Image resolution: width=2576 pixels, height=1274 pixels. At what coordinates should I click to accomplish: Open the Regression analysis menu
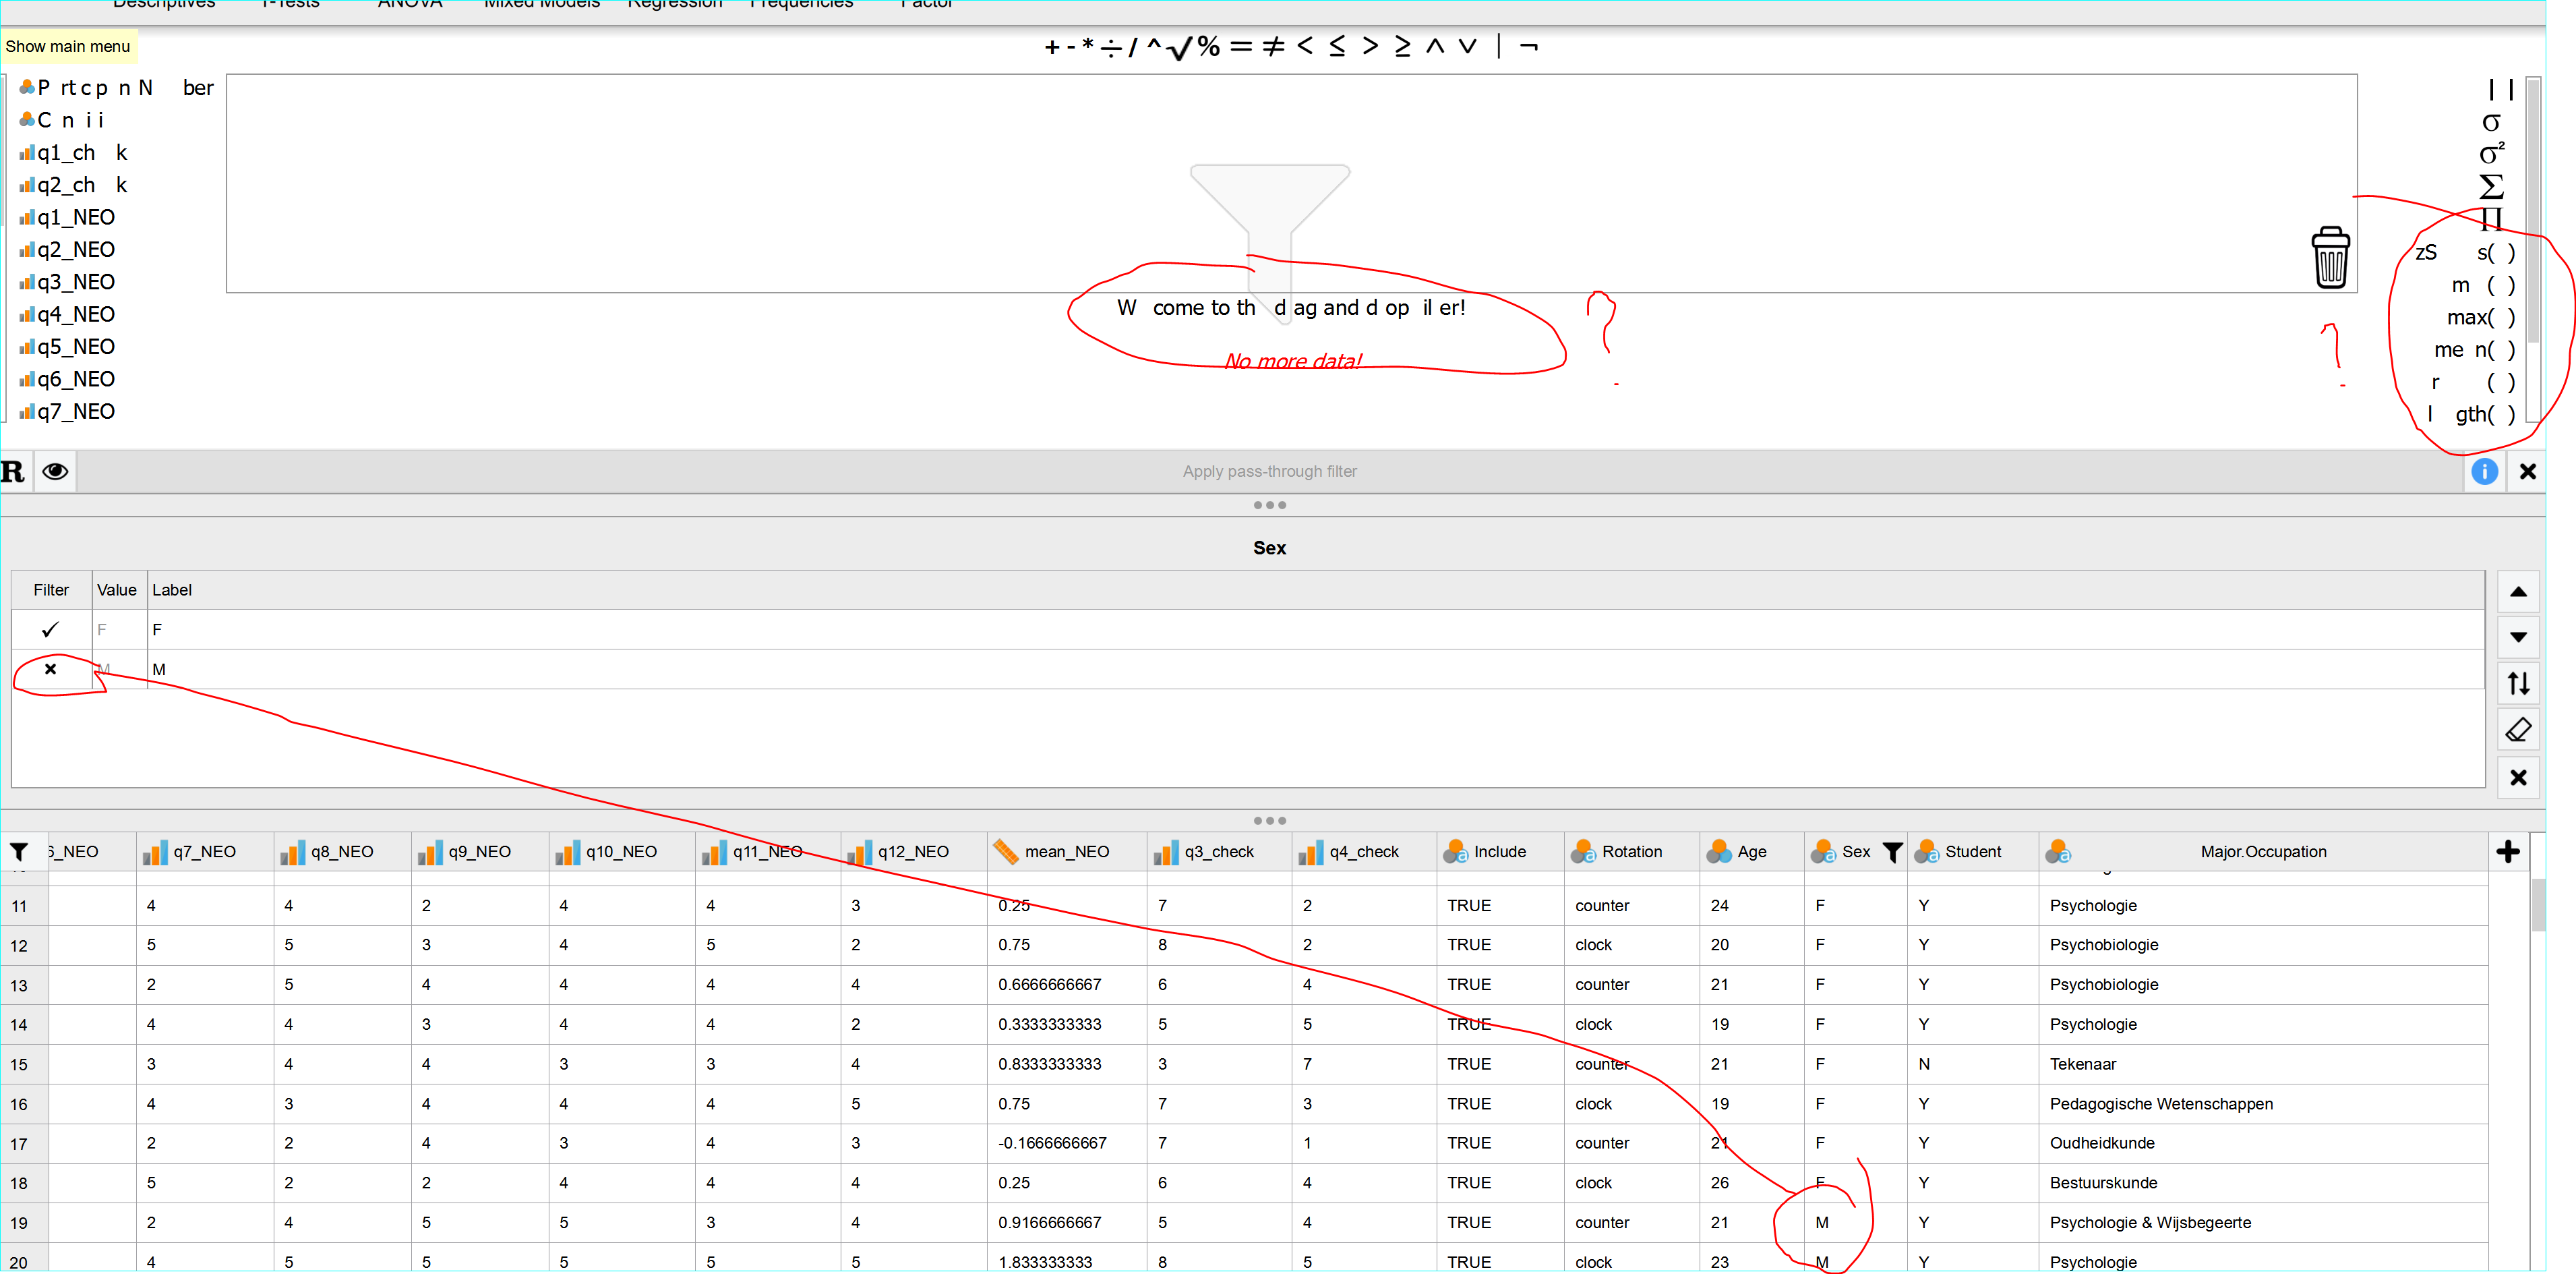[x=674, y=5]
